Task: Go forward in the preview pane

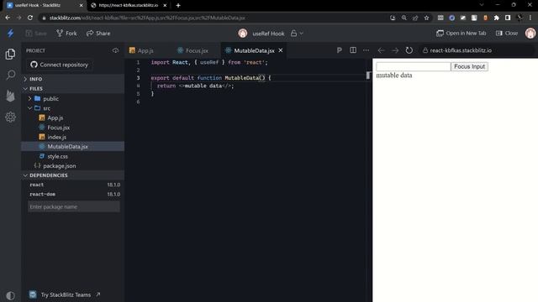Action: pyautogui.click(x=395, y=50)
